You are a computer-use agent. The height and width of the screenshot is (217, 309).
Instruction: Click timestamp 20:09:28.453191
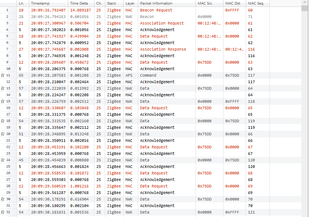click(x=48, y=147)
